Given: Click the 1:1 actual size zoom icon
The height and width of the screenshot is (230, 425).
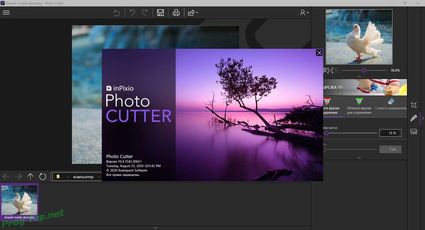Looking at the screenshot, I should (x=330, y=70).
